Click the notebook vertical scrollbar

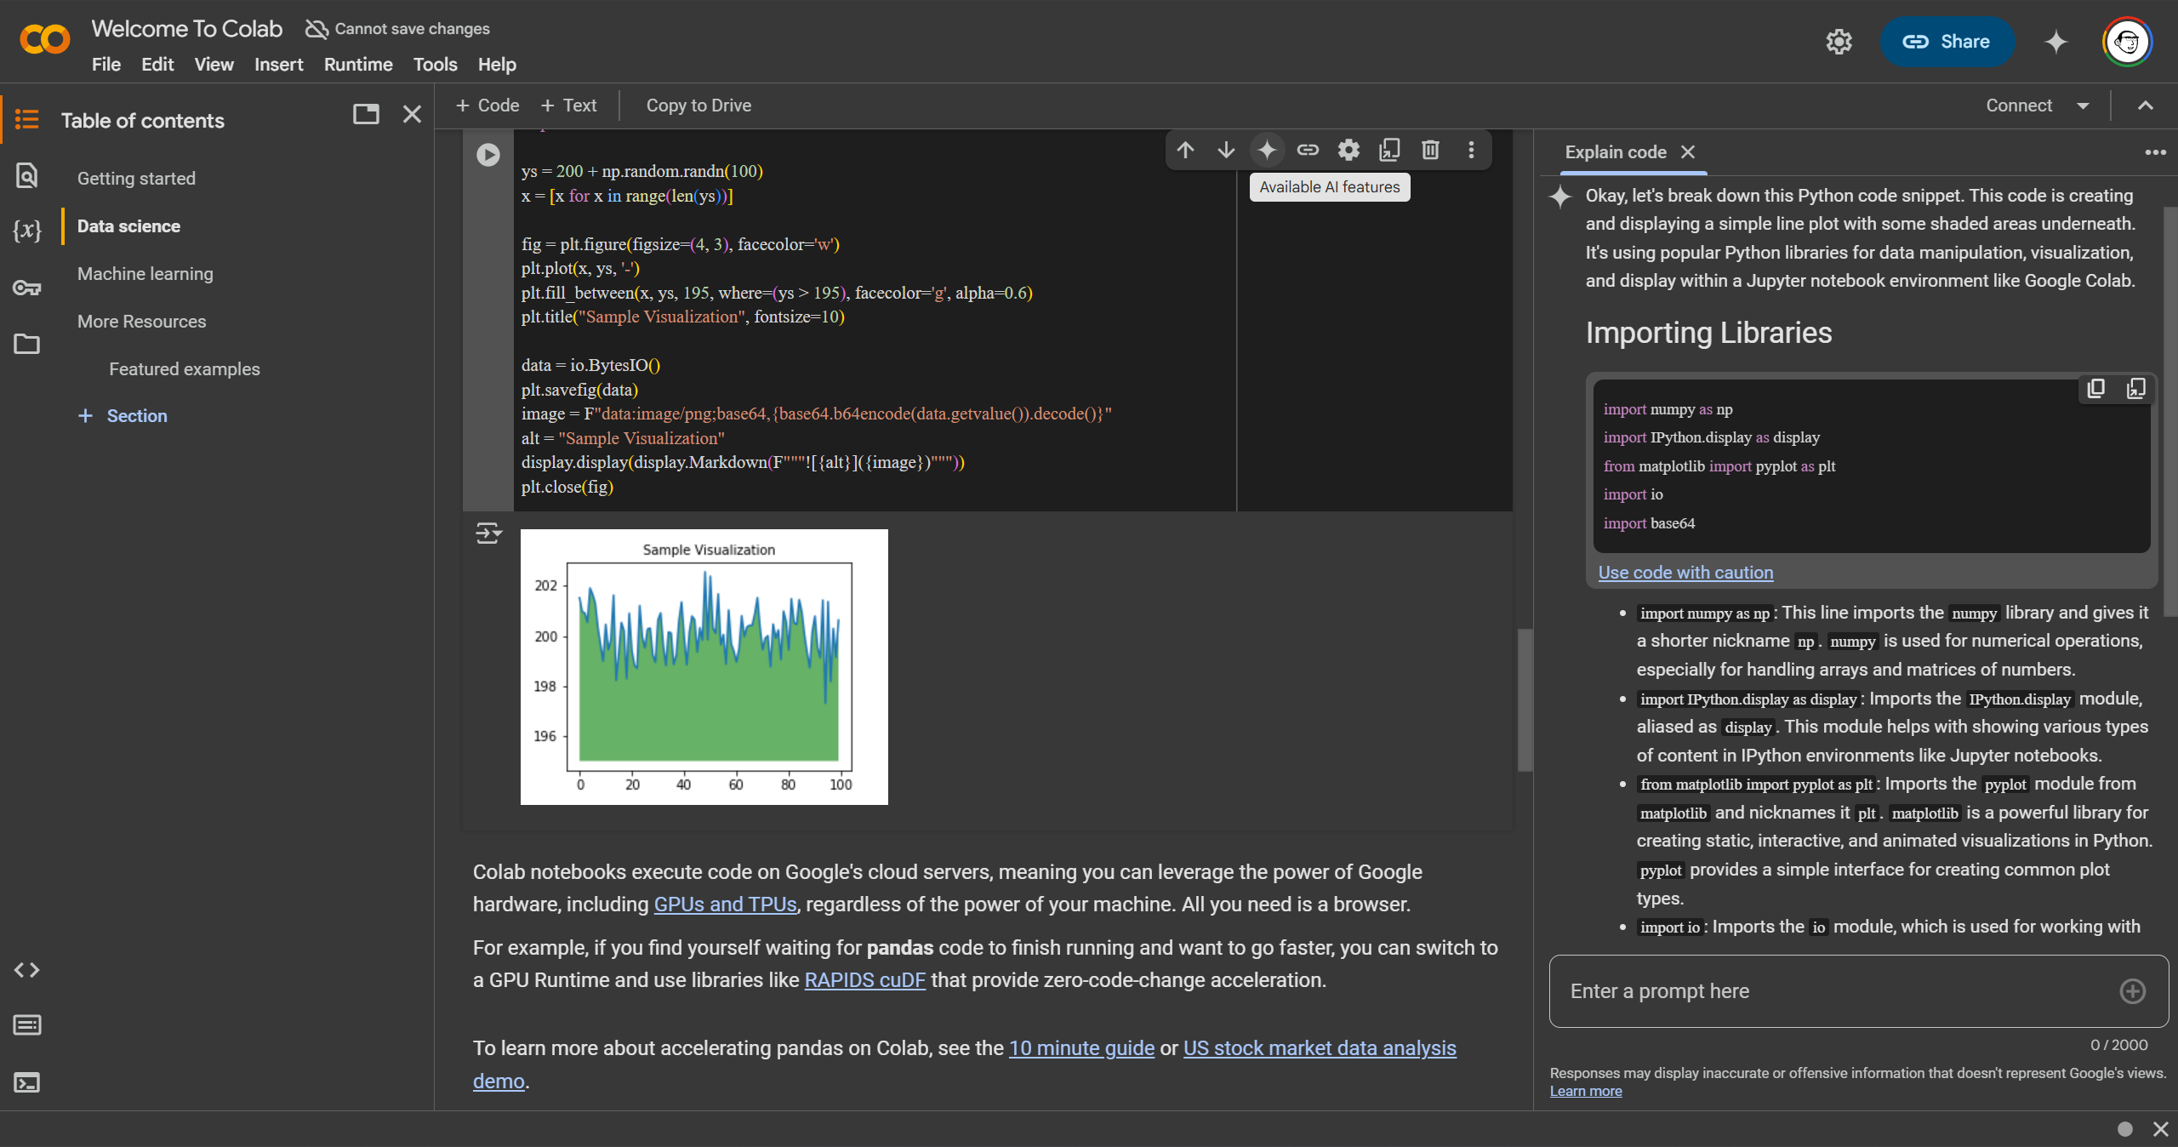coord(1525,699)
